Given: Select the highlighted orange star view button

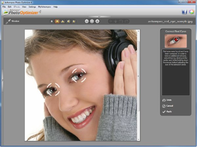Looking at the screenshot, I should point(57,21).
